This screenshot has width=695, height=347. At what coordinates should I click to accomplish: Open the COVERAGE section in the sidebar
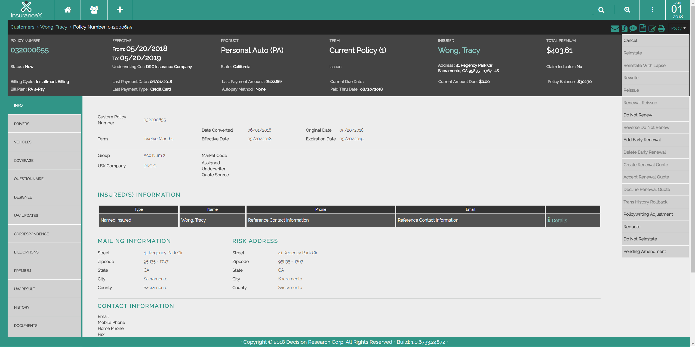pyautogui.click(x=44, y=160)
